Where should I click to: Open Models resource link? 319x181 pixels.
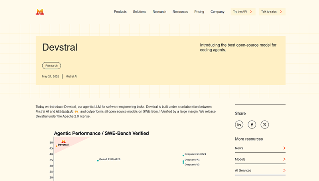coord(260,159)
